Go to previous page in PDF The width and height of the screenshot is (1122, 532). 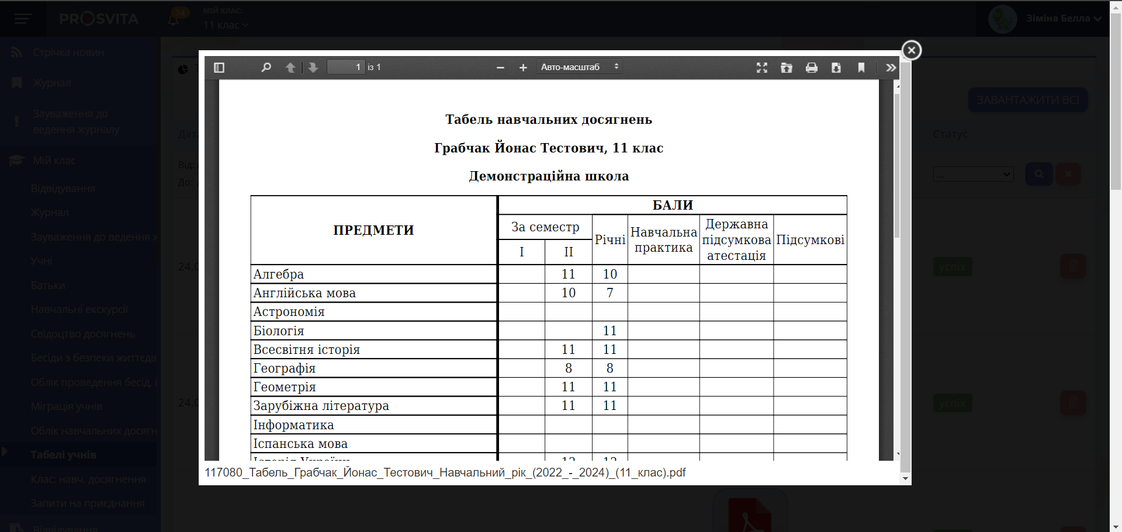[x=290, y=68]
